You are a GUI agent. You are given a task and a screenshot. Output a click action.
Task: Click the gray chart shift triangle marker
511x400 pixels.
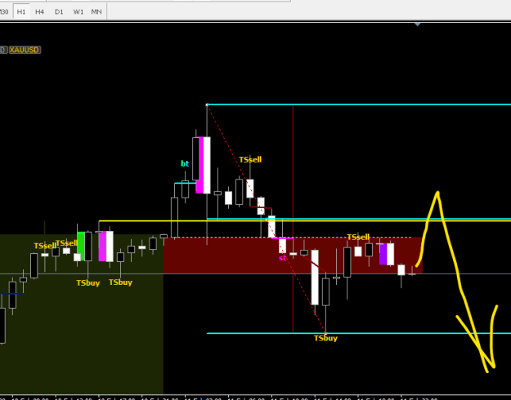tap(418, 24)
